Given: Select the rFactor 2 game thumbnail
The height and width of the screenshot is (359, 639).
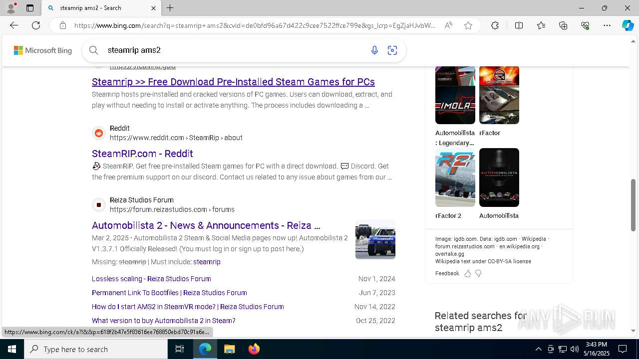Looking at the screenshot, I should pos(455,178).
